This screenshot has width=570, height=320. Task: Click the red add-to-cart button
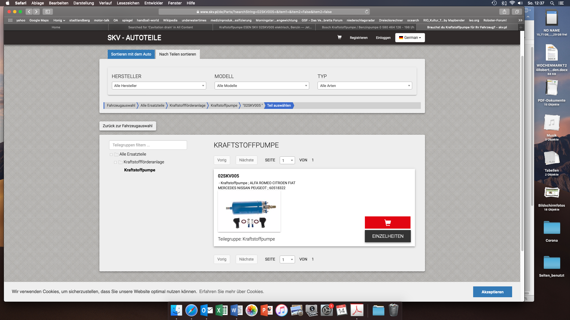click(387, 222)
